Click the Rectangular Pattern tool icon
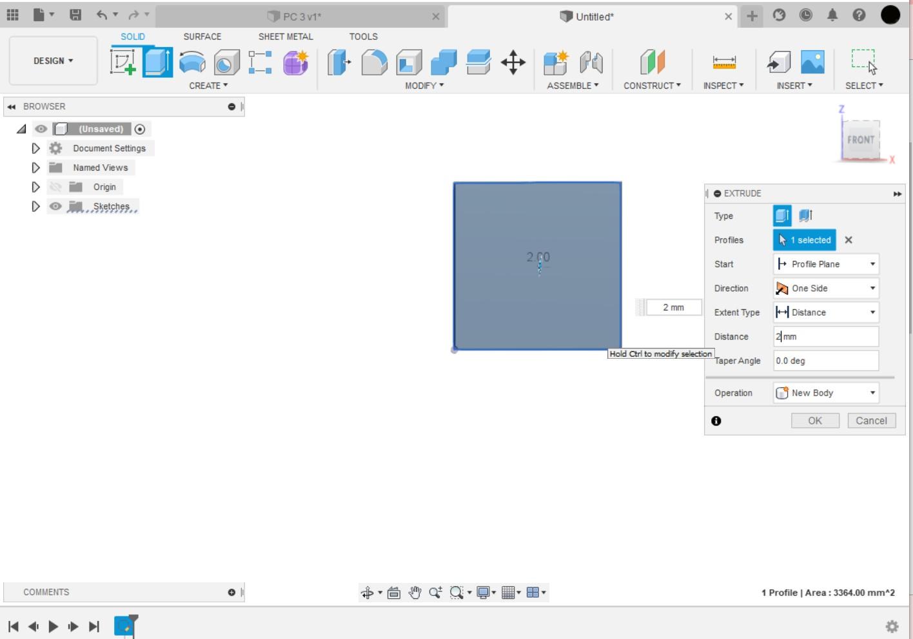This screenshot has height=639, width=913. 260,62
